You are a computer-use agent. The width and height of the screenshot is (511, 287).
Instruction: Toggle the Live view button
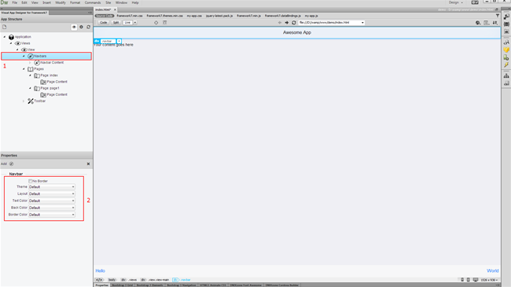127,23
